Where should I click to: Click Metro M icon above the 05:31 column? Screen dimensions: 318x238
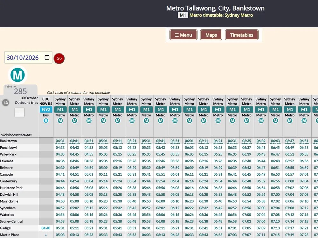click(x=146, y=121)
